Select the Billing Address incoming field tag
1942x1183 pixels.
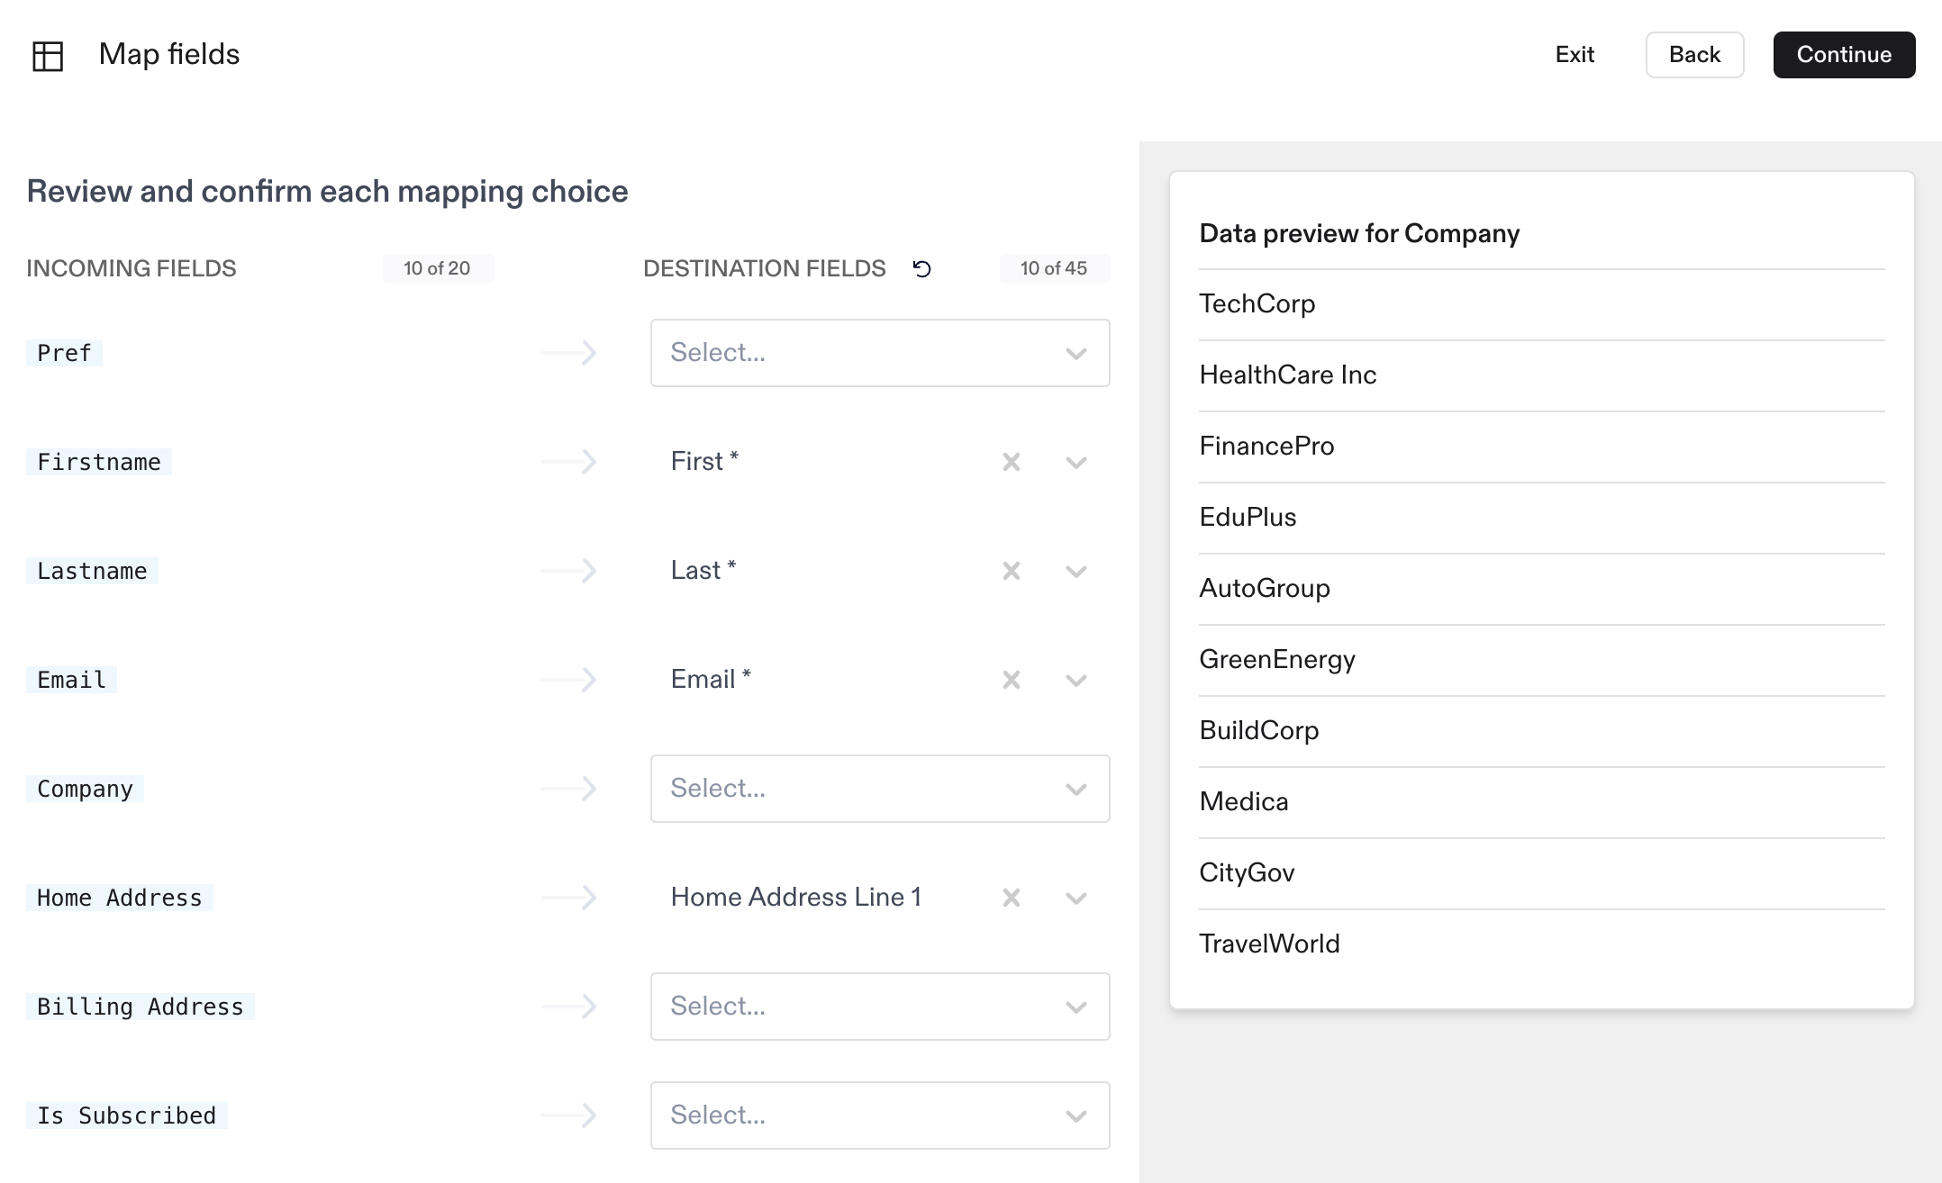click(141, 1007)
